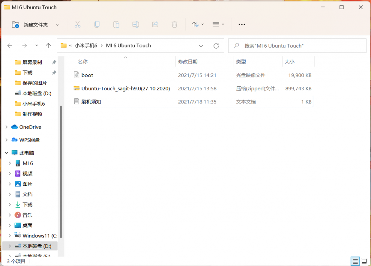Click 新建文件夹 new folder button
Image resolution: width=371 pixels, height=266 pixels.
click(x=35, y=25)
